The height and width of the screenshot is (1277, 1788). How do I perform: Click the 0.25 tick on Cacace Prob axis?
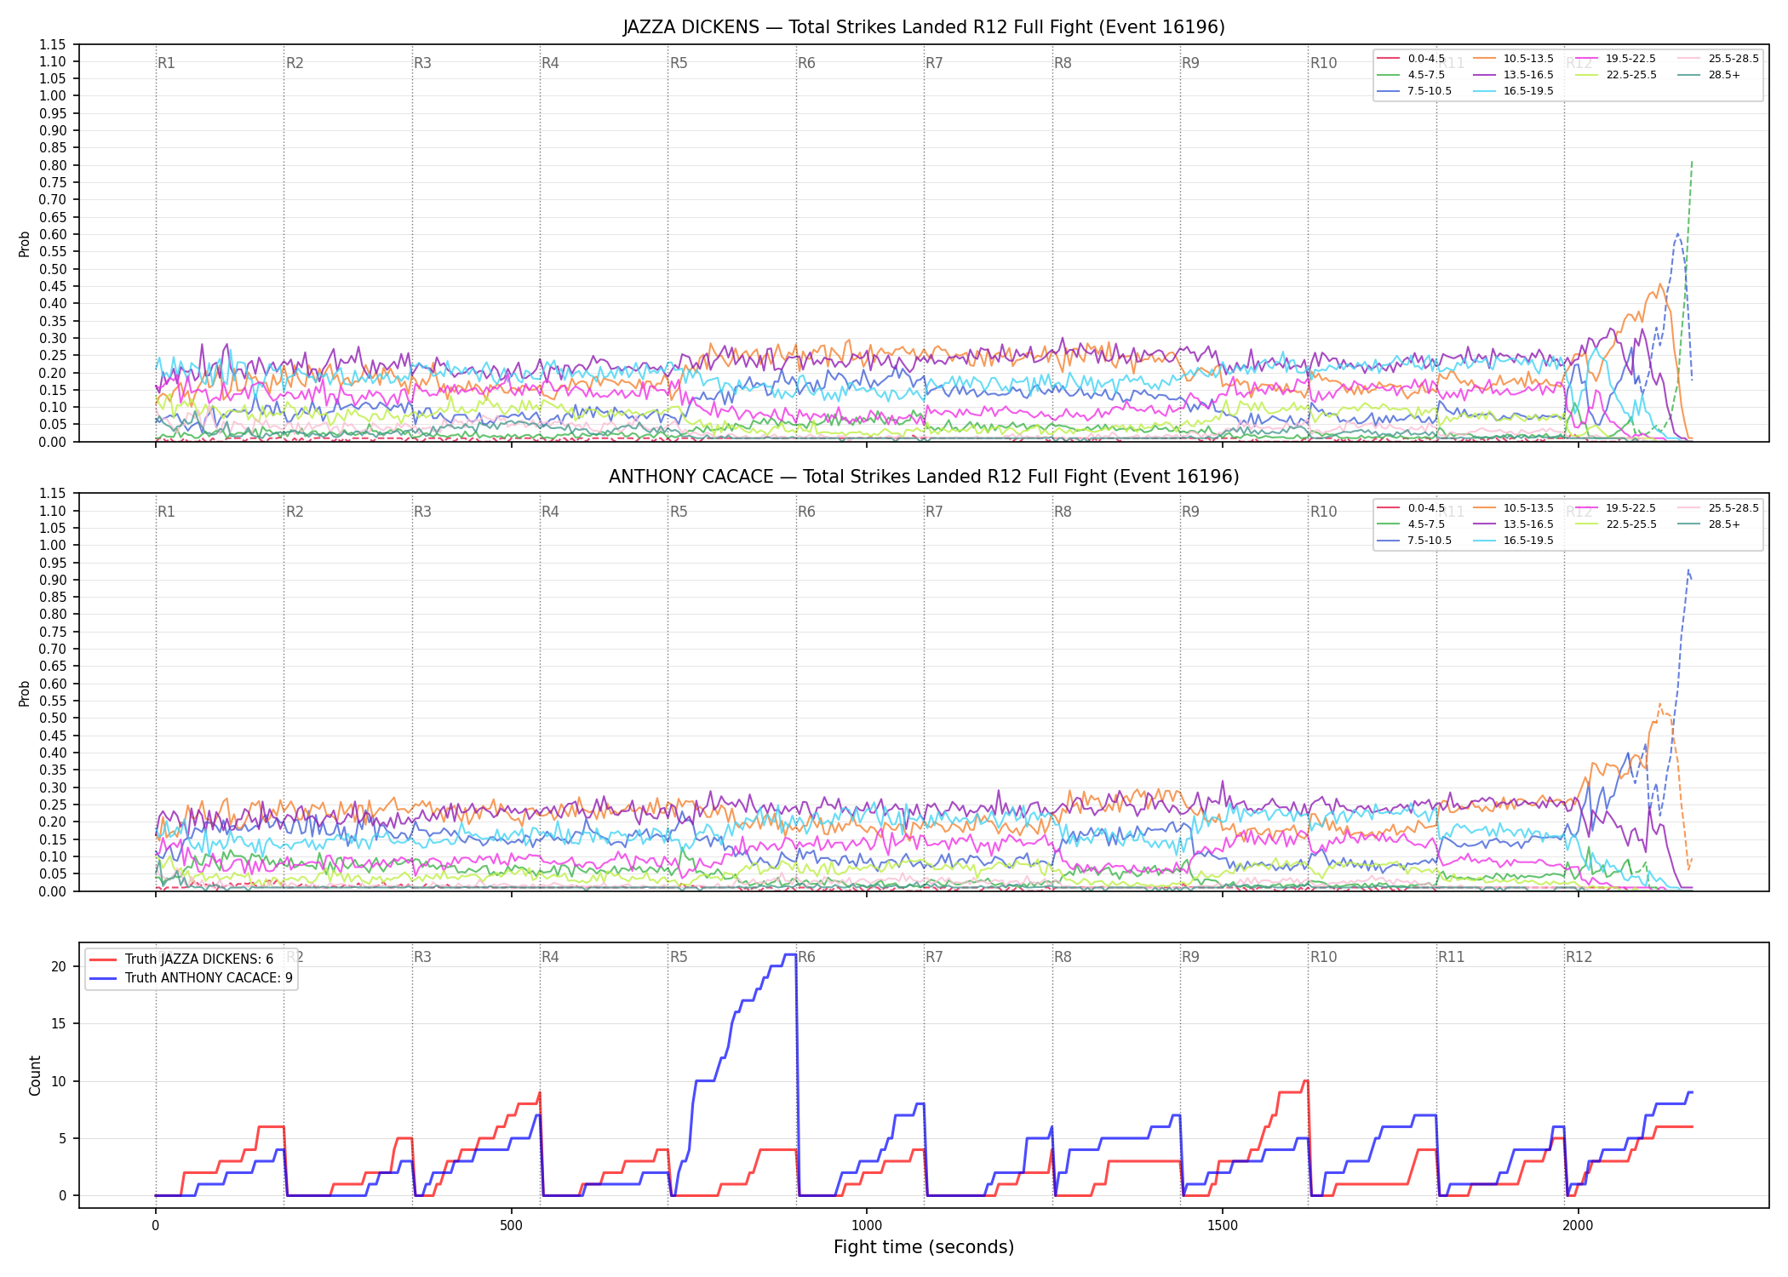click(x=53, y=805)
